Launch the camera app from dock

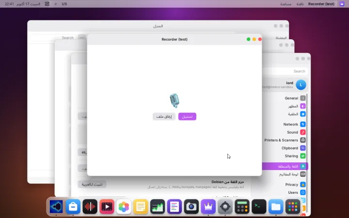pos(191,207)
